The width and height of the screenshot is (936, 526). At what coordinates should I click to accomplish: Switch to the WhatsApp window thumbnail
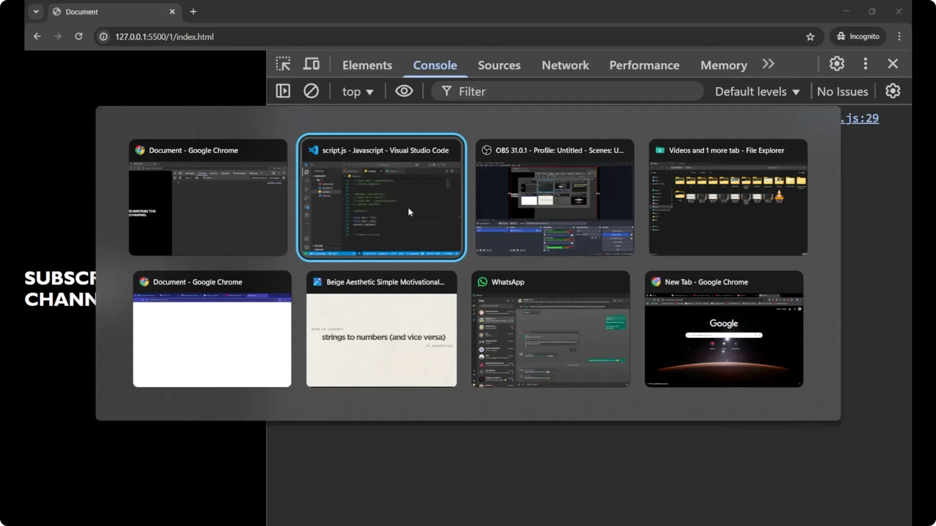(550, 329)
